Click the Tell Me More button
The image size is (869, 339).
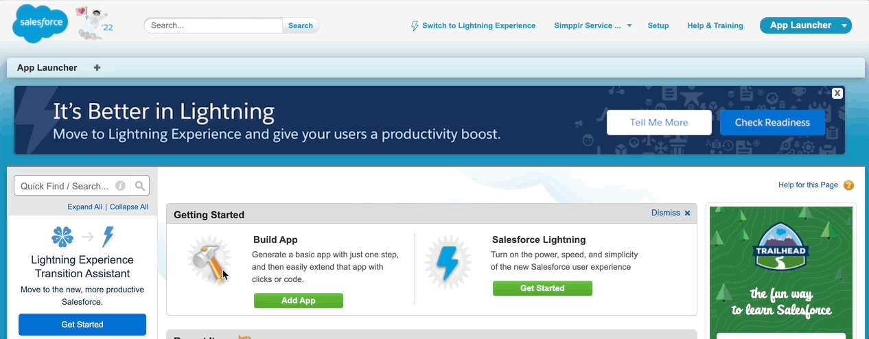[x=659, y=122]
